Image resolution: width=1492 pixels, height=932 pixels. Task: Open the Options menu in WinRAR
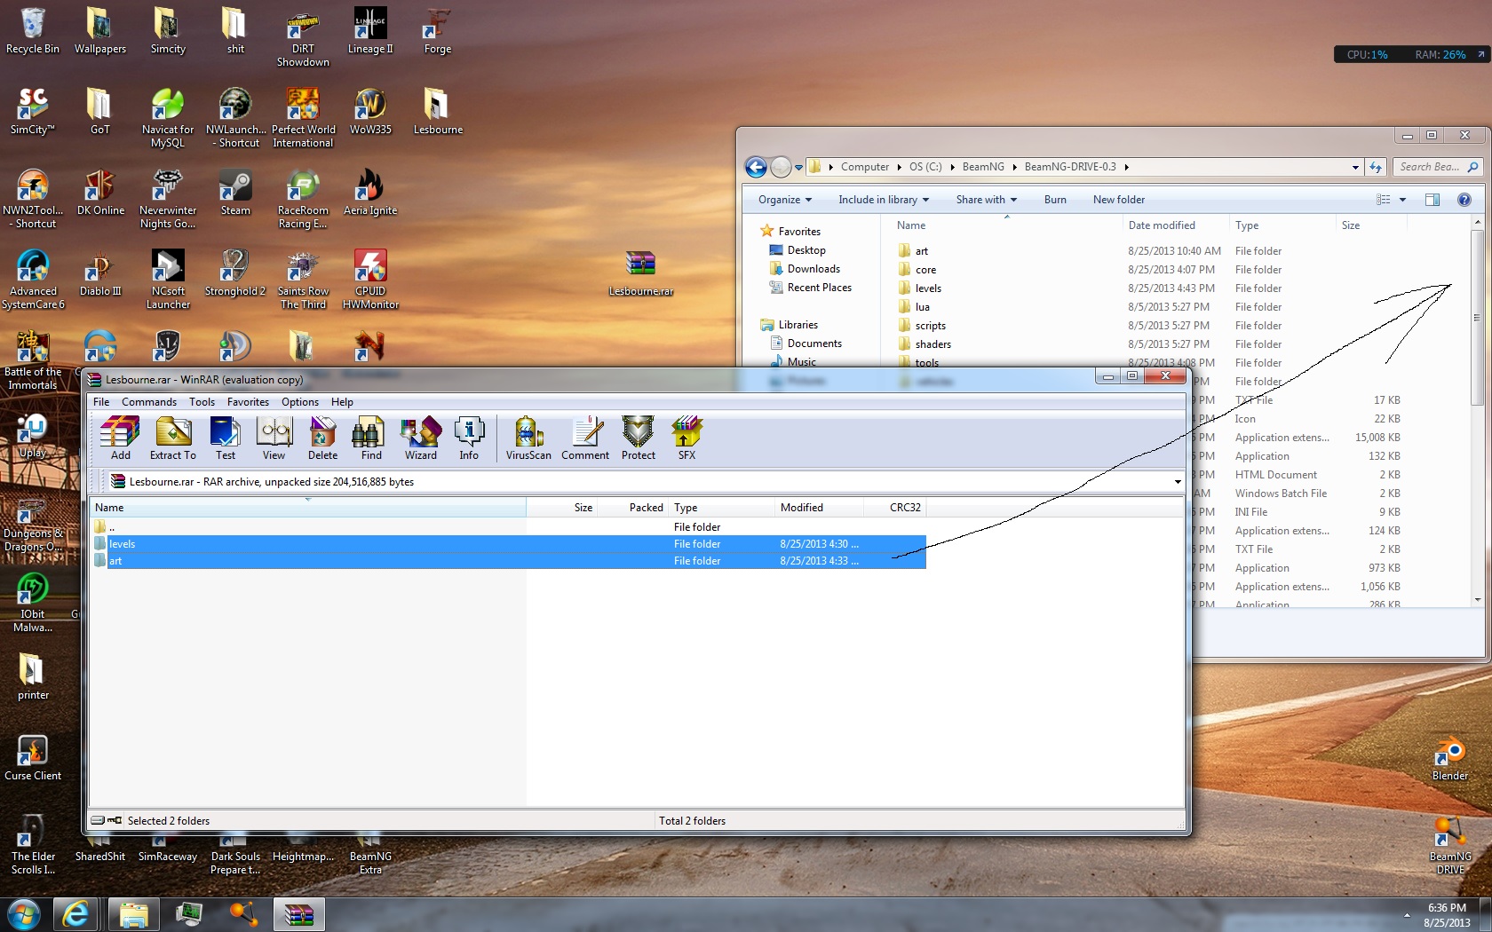tap(300, 402)
